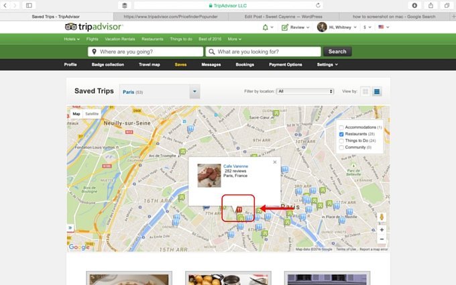Open the Travel map tab
456x285 pixels.
coord(150,64)
